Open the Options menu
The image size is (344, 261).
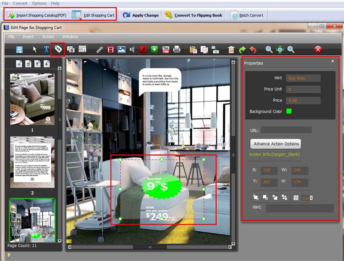pyautogui.click(x=39, y=3)
